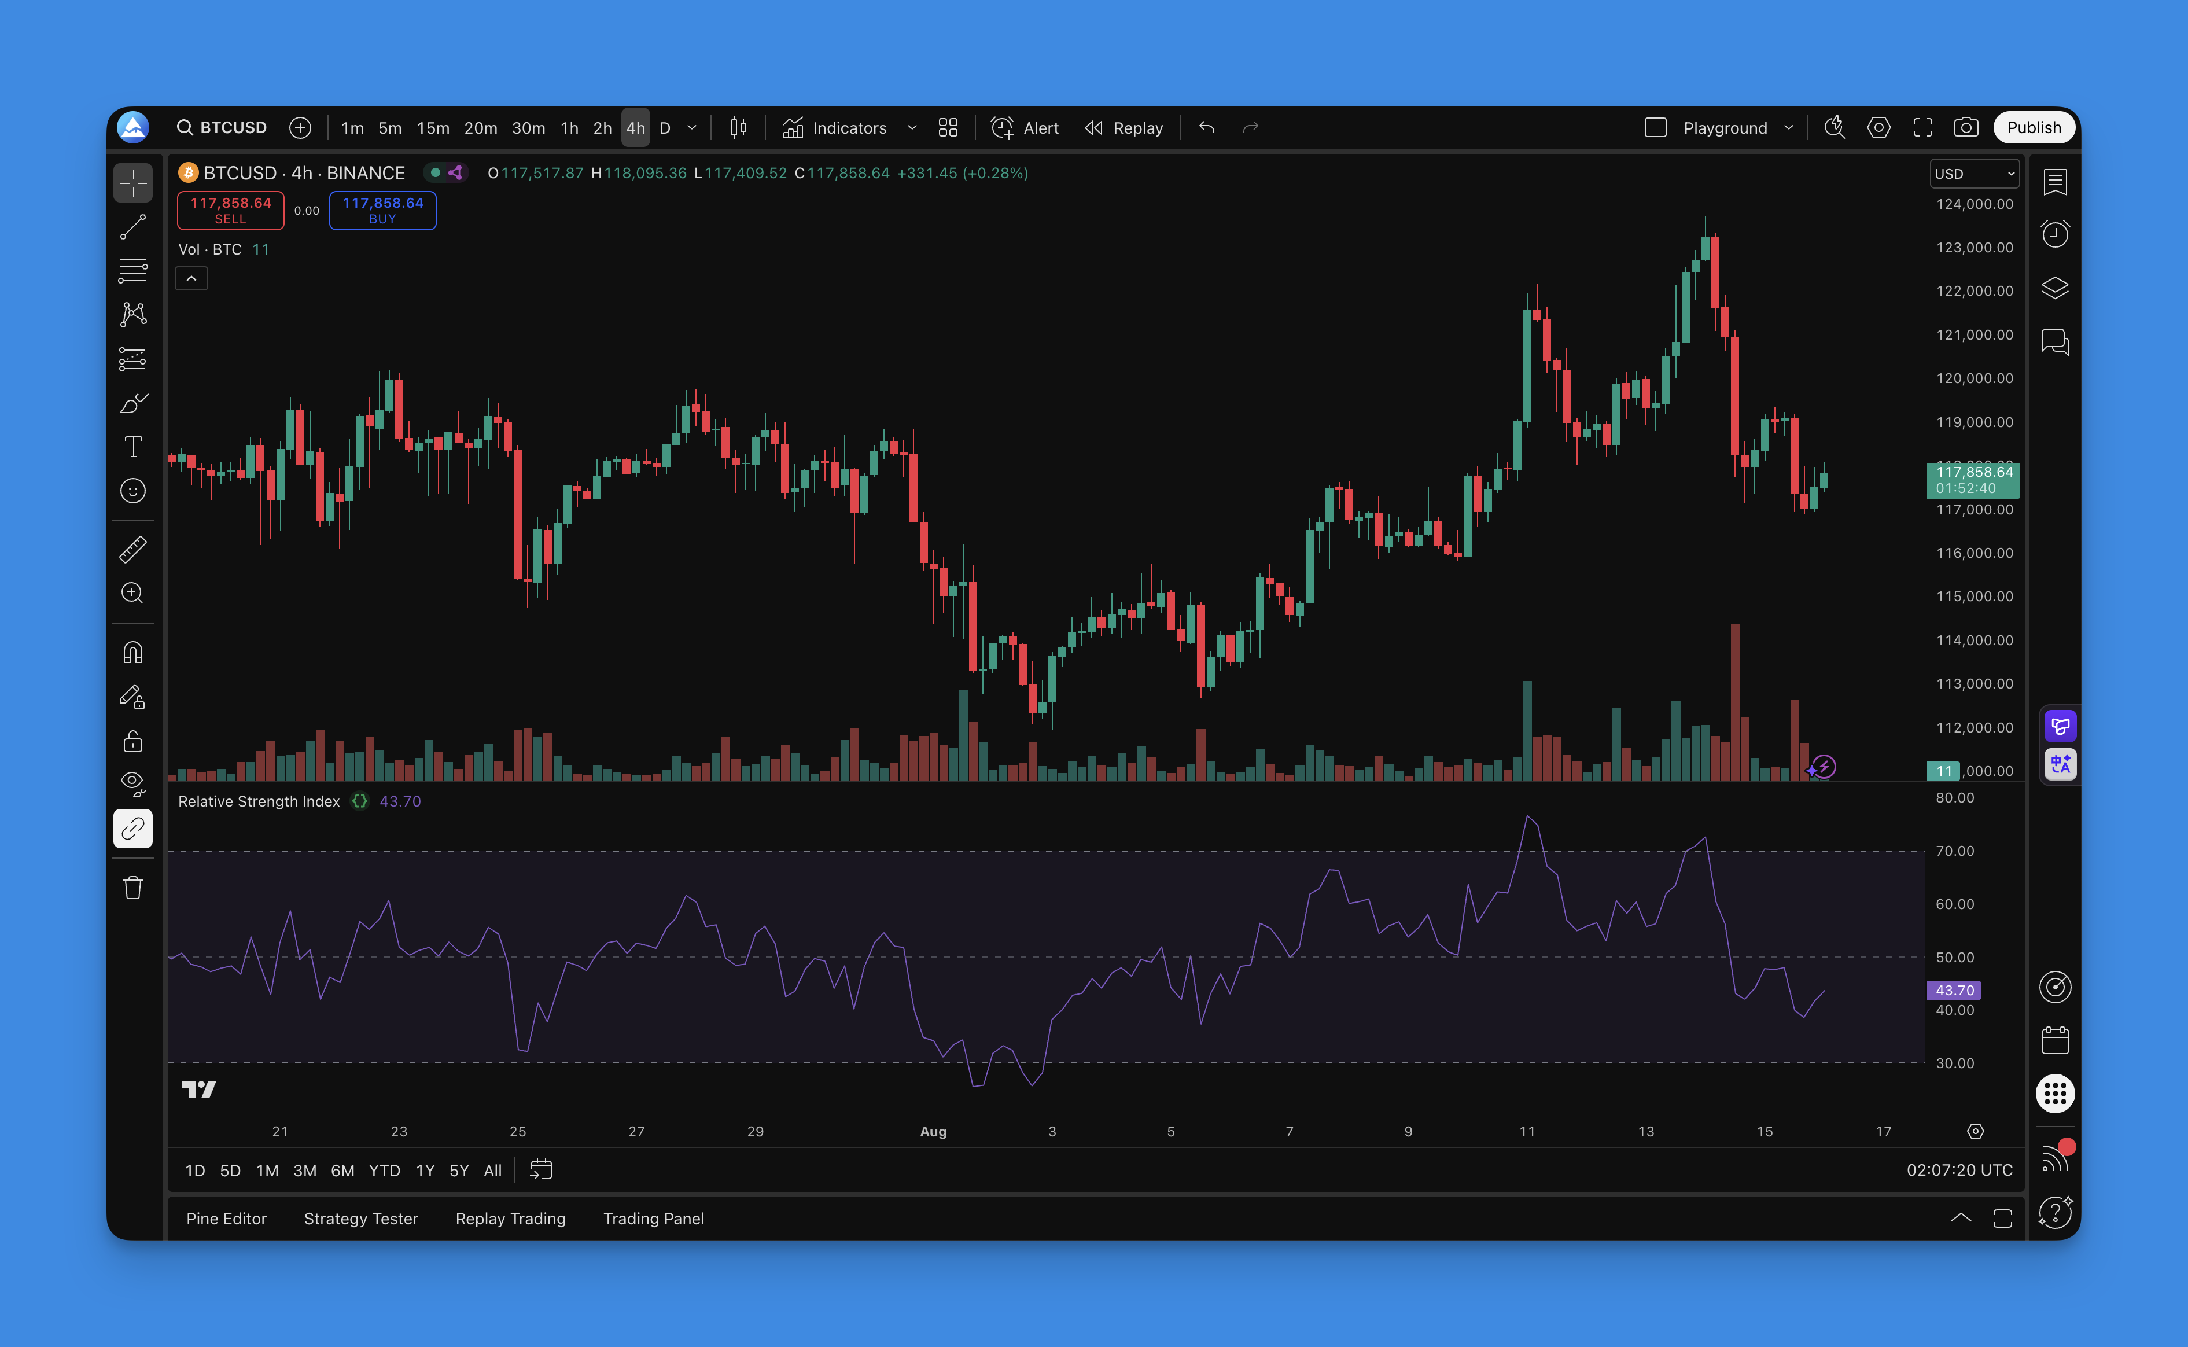The image size is (2188, 1347).
Task: Redo the chart action
Action: [x=1250, y=127]
